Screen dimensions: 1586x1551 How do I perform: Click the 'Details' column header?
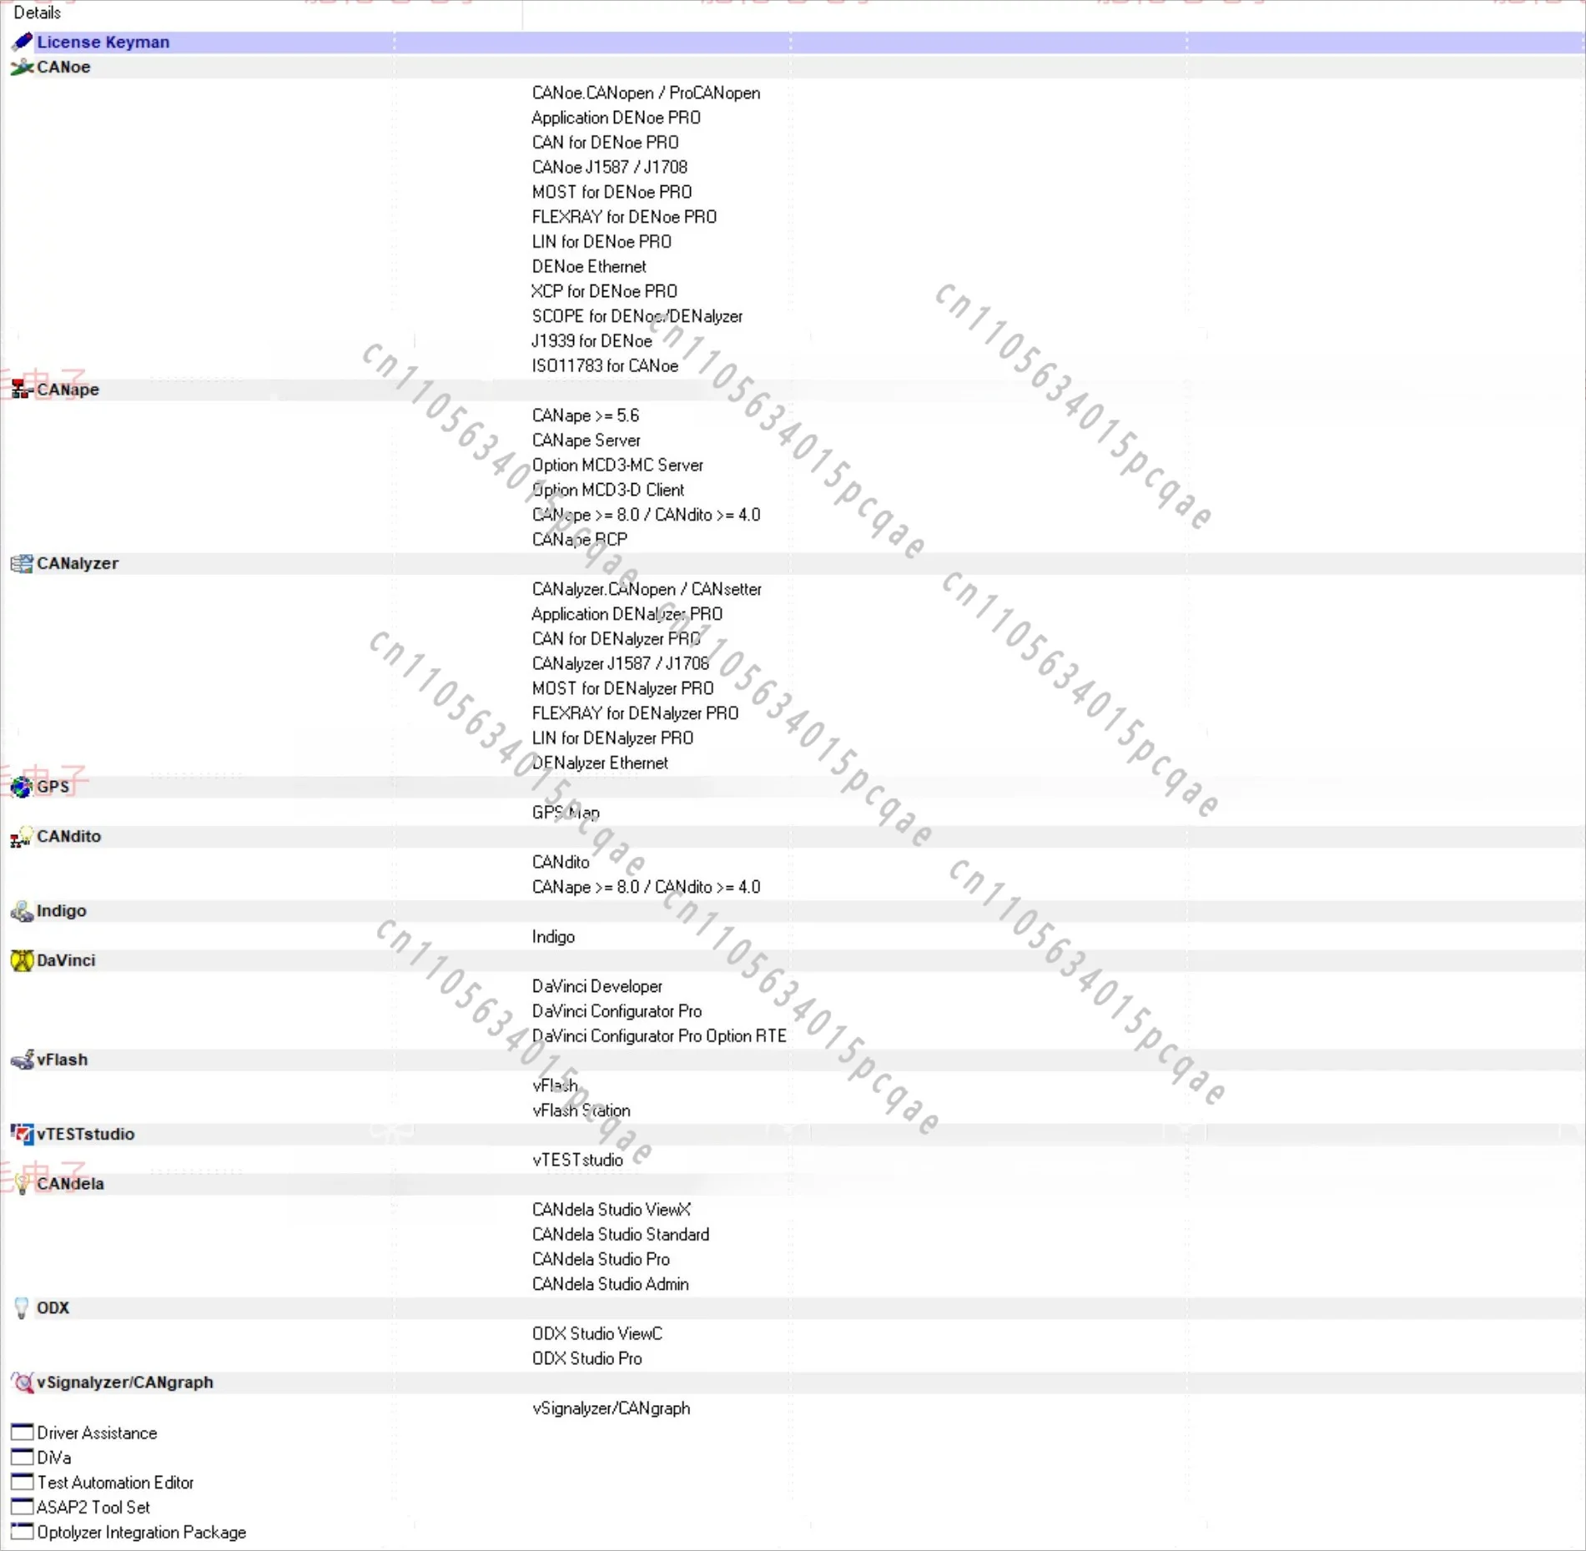tap(262, 13)
